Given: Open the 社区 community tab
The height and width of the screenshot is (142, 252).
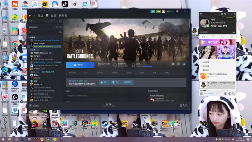Looking at the screenshot, I should (x=54, y=15).
